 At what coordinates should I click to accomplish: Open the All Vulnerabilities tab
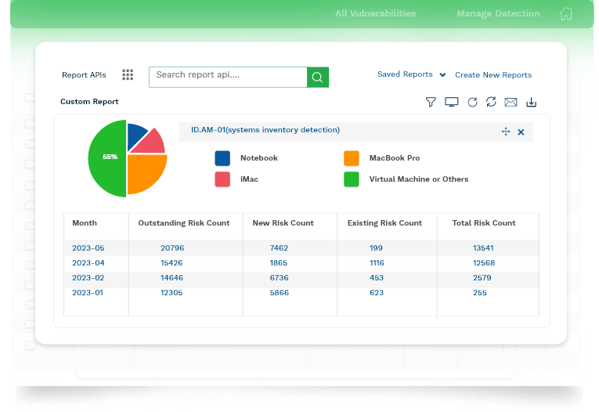[x=375, y=13]
